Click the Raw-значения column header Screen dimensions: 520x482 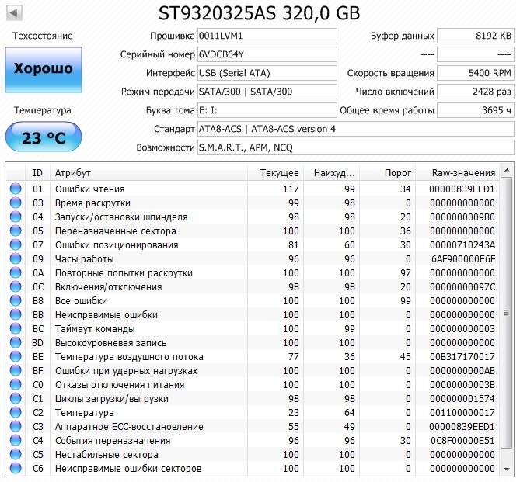(457, 172)
